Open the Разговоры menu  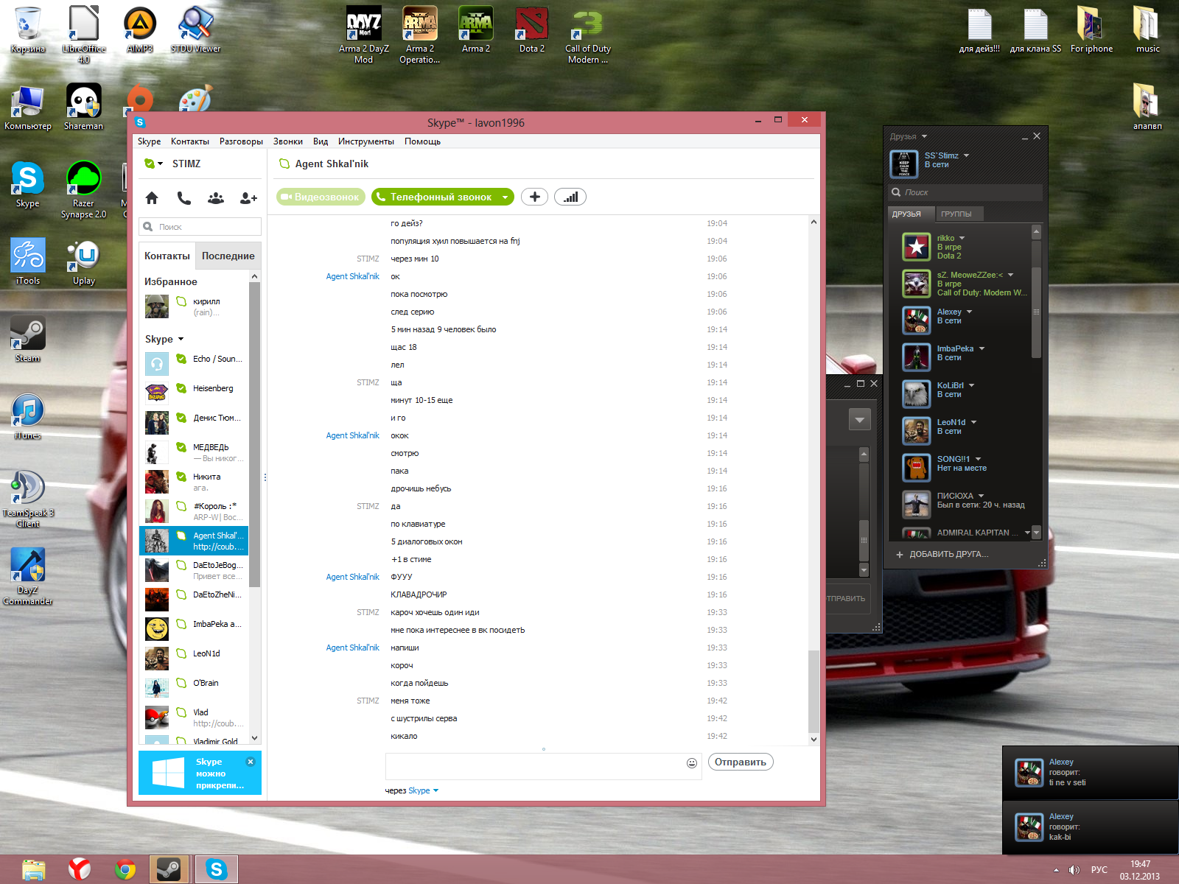pyautogui.click(x=241, y=141)
